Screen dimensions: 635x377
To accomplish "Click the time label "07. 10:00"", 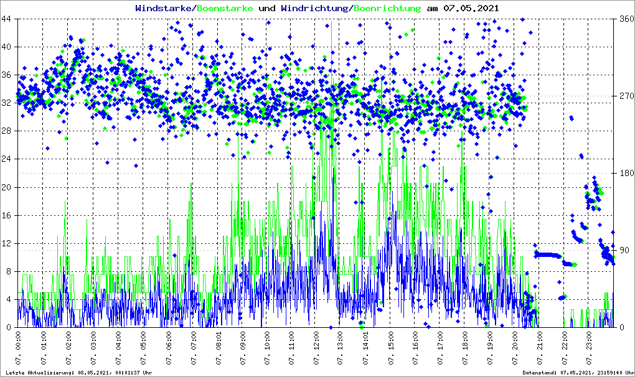I will pyautogui.click(x=267, y=348).
